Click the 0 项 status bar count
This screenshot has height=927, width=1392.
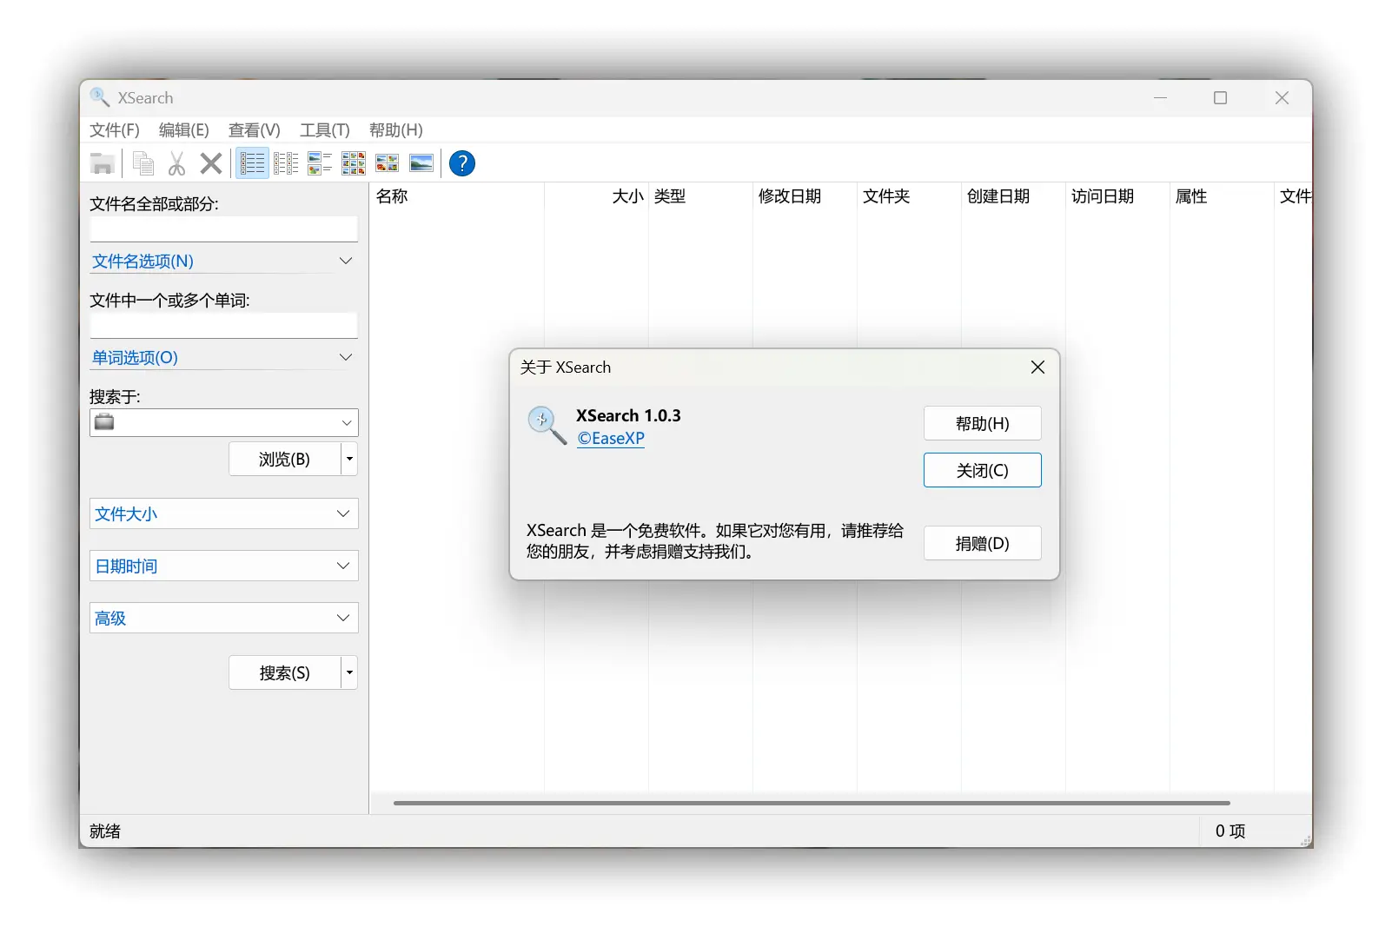click(x=1230, y=831)
